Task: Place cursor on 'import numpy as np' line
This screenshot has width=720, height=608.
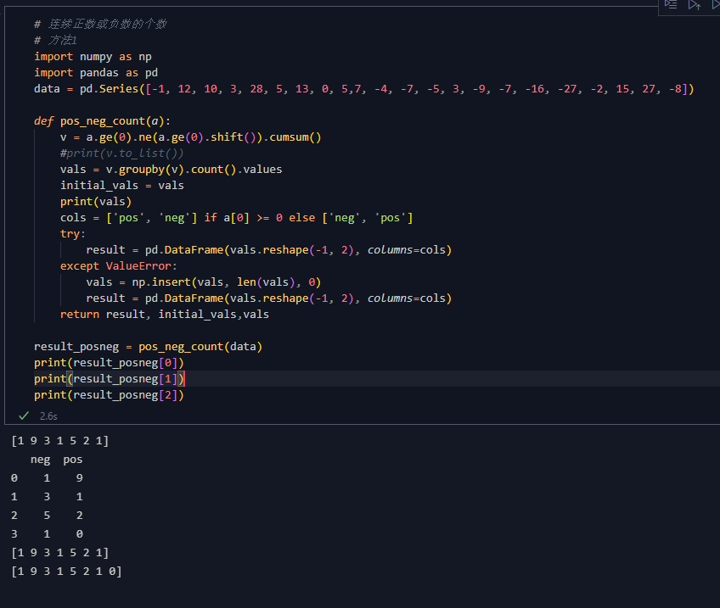Action: click(x=93, y=57)
